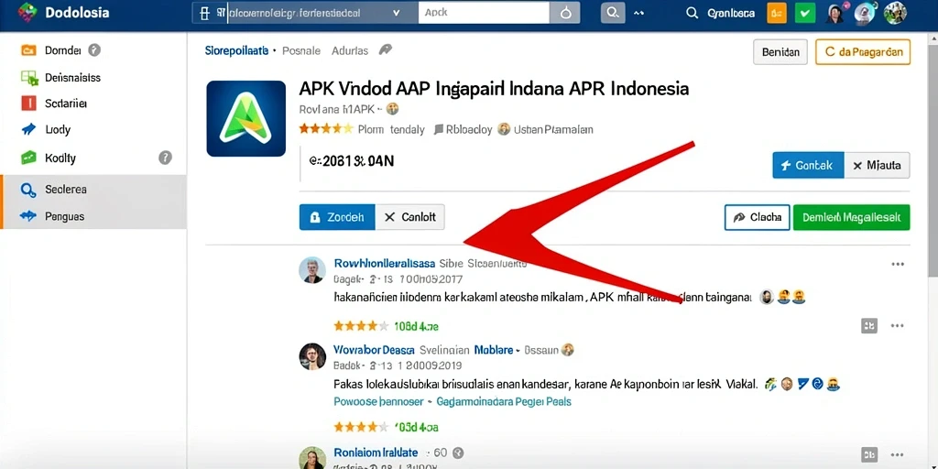The image size is (938, 469).
Task: Open the more options menu on Rowhlionlleraltsasa review
Action: click(898, 265)
